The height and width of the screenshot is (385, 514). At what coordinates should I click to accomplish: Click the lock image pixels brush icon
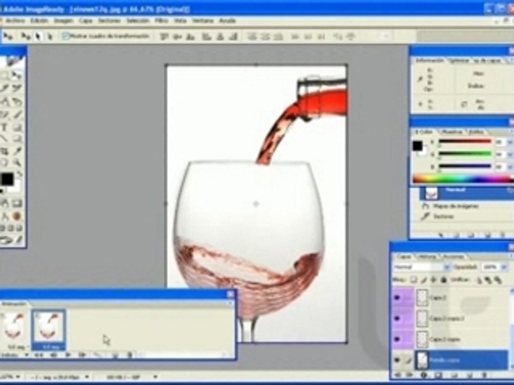pyautogui.click(x=424, y=280)
